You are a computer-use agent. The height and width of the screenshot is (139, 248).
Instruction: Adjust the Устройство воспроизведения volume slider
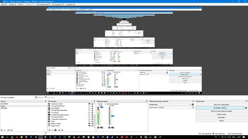(113, 116)
